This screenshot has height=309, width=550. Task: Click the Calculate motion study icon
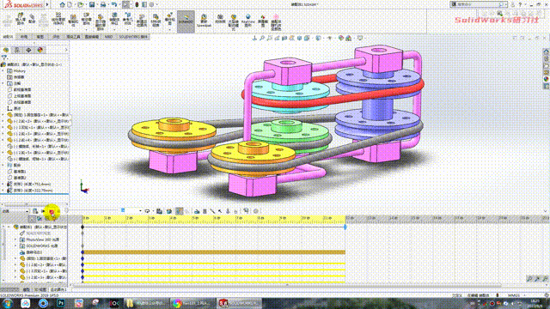[x=35, y=211]
